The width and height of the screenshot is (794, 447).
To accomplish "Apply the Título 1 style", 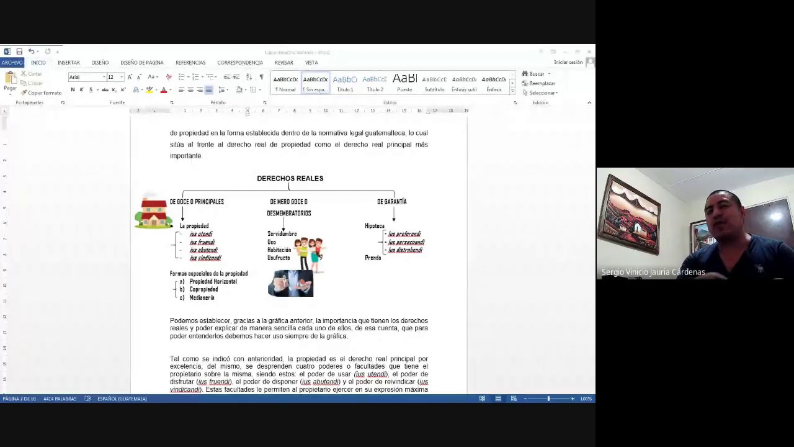I will point(345,83).
